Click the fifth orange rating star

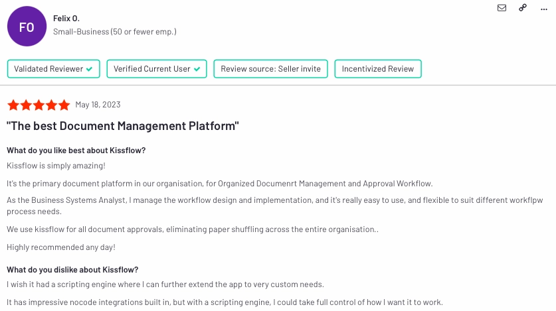click(x=64, y=105)
